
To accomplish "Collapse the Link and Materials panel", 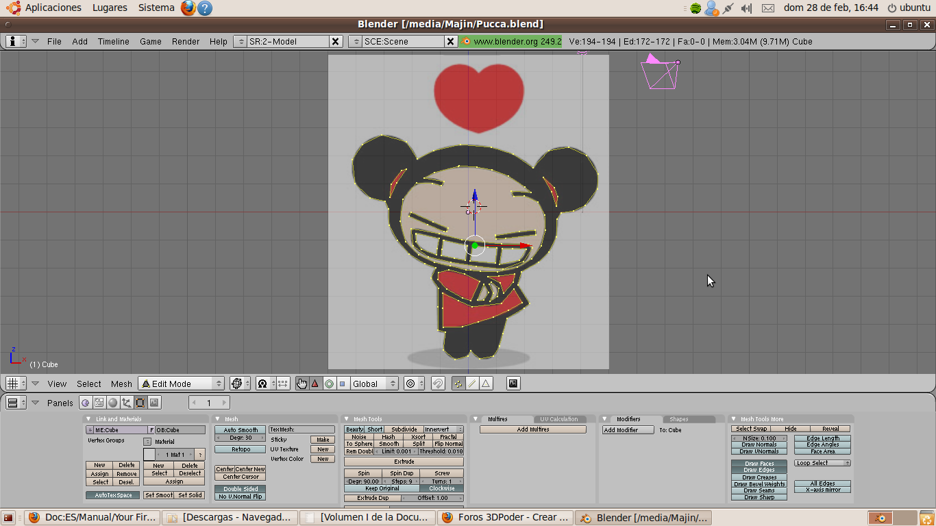I will click(88, 419).
